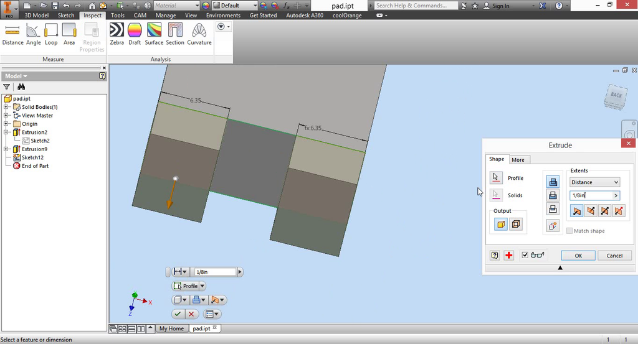Cancel with the mini-toolbar red X
The width and height of the screenshot is (638, 344).
point(191,314)
